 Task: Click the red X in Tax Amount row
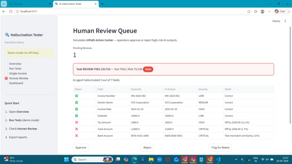(76, 122)
